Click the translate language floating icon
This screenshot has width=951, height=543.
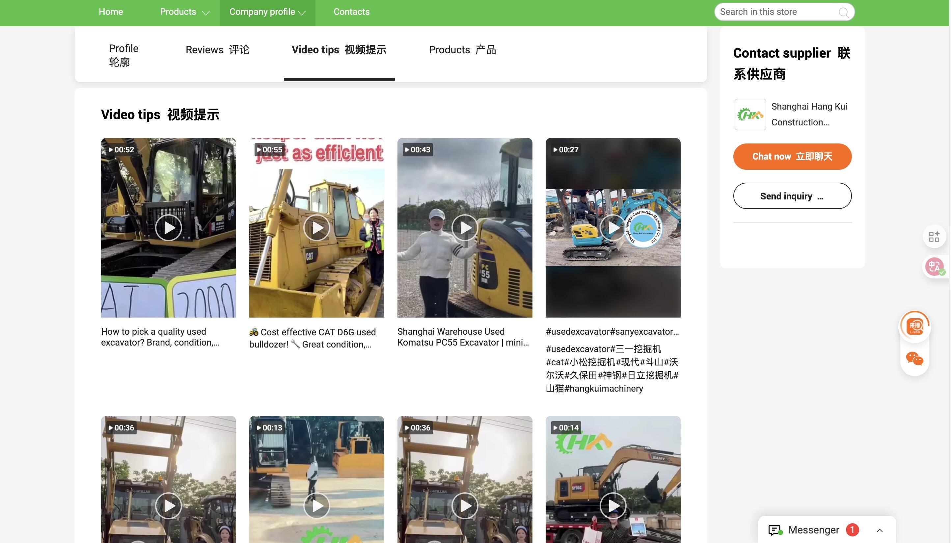(934, 267)
